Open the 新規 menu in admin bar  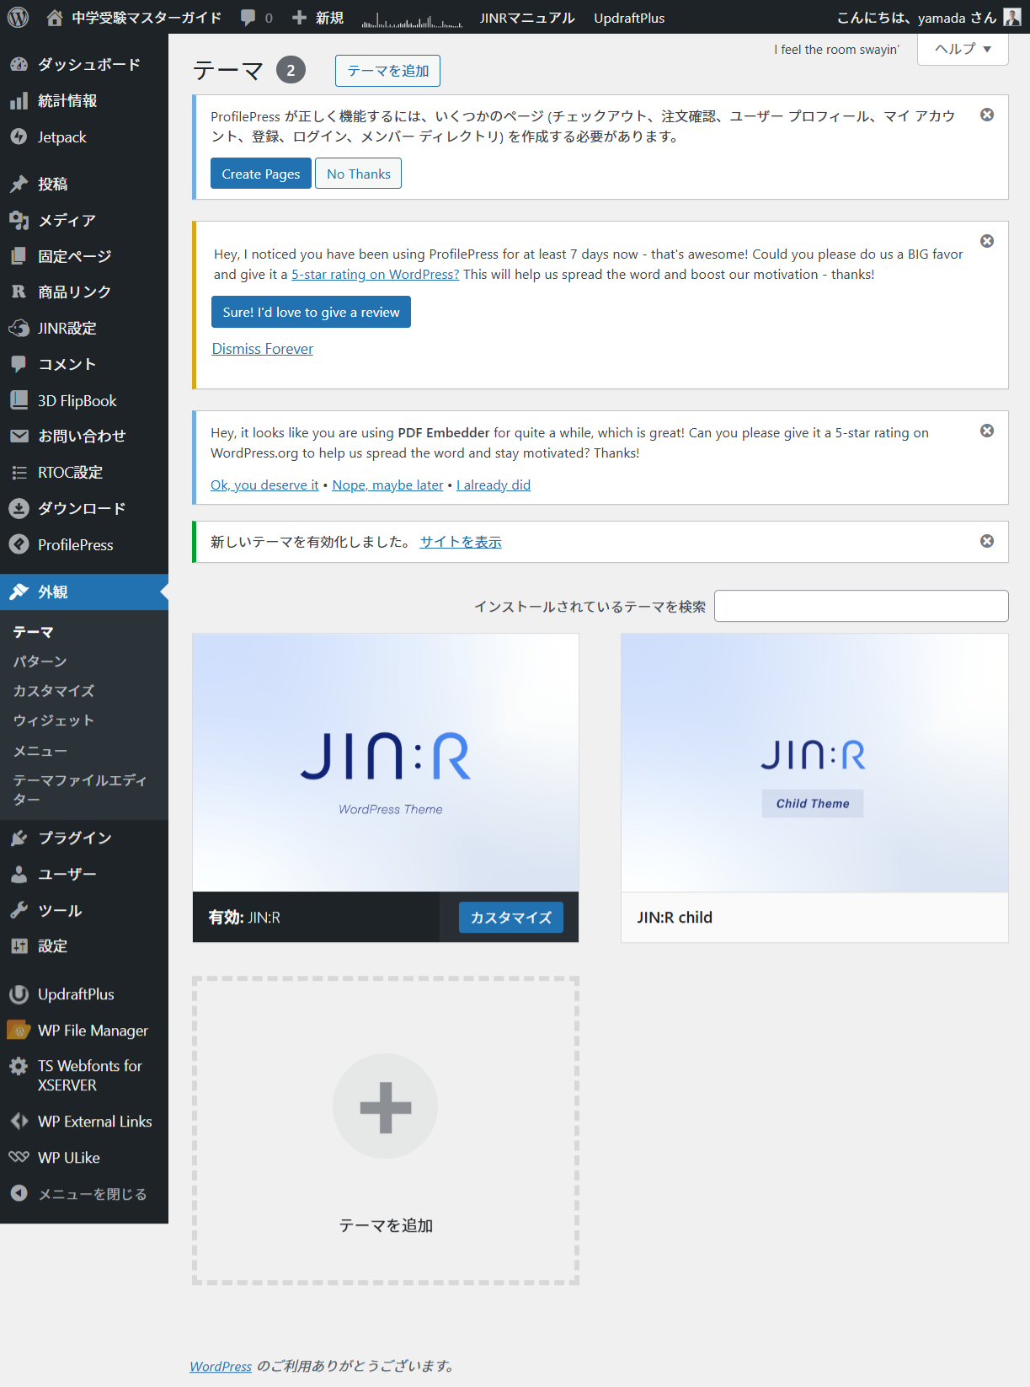pyautogui.click(x=318, y=18)
